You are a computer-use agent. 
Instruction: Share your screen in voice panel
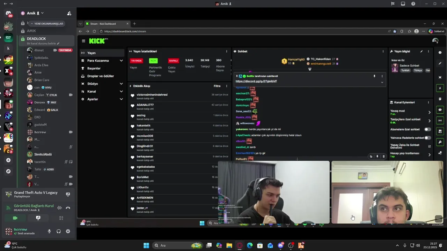coord(38,218)
